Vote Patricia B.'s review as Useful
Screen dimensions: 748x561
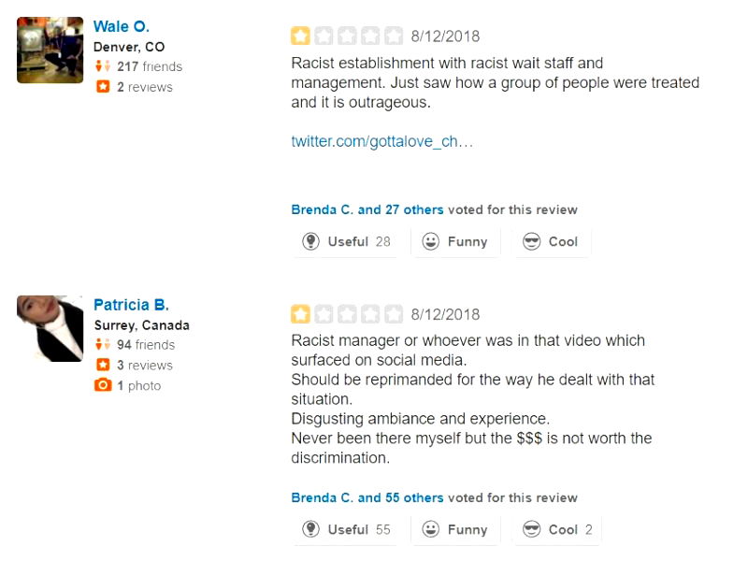(346, 529)
